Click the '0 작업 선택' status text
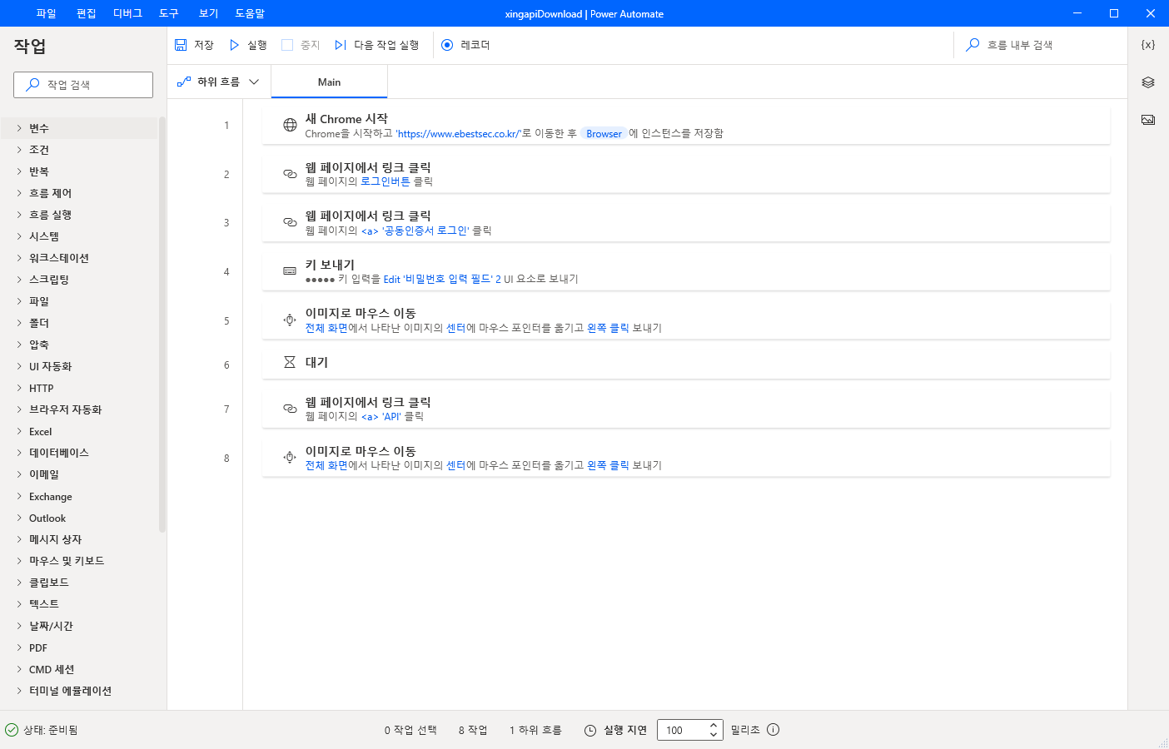1169x749 pixels. (x=410, y=730)
